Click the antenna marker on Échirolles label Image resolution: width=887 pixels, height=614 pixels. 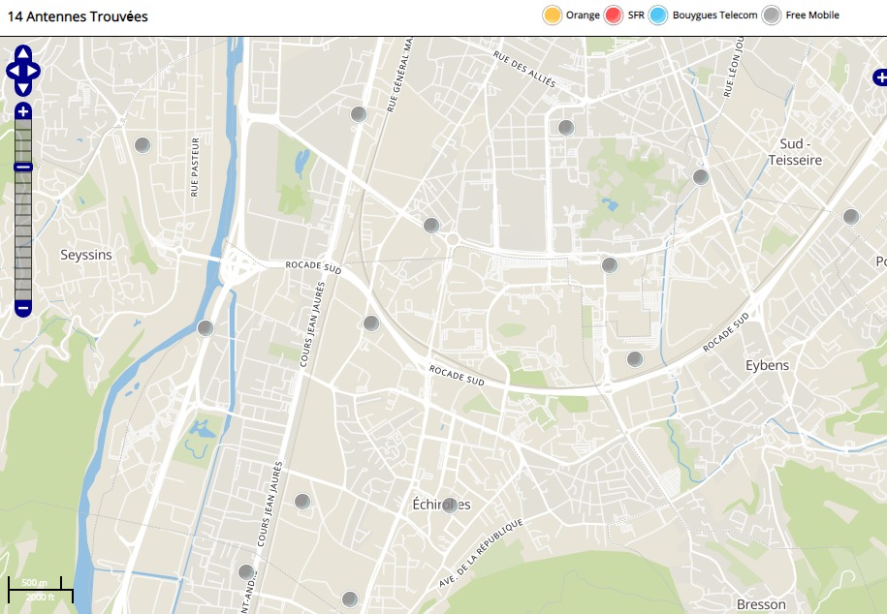449,505
